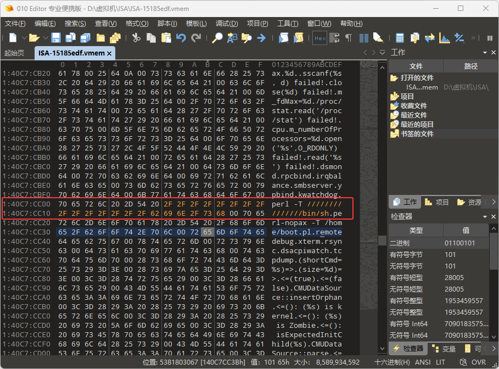Open the 模板(L) menu
Screen dimensions: 499x369
196,24
